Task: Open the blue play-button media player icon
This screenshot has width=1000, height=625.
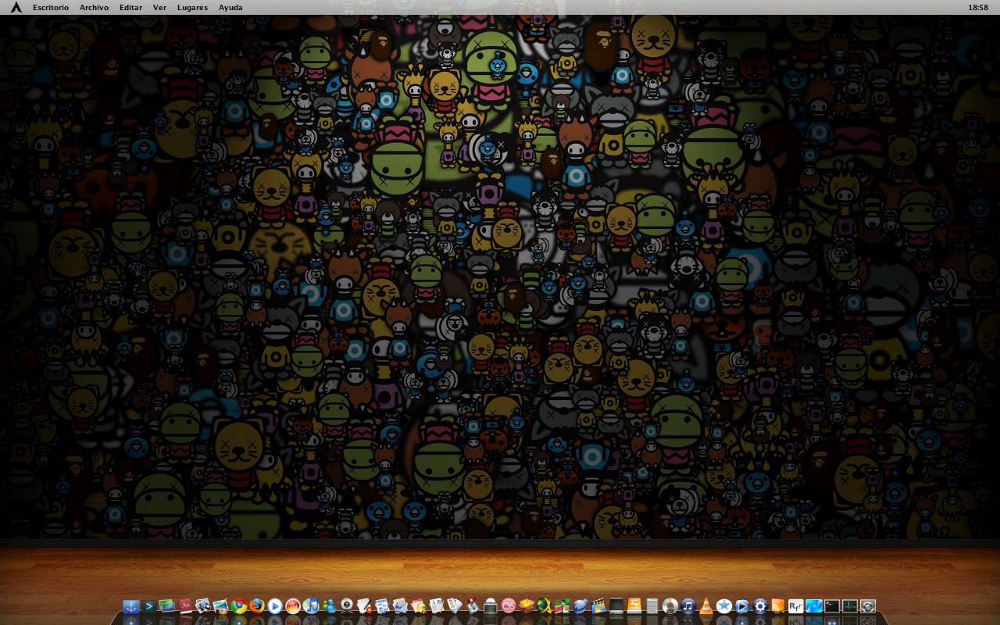Action: [275, 606]
